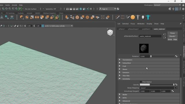This screenshot has width=185, height=104.
Task: Click the green-bracketed rotate cubes shelf icon
Action: click(x=57, y=17)
